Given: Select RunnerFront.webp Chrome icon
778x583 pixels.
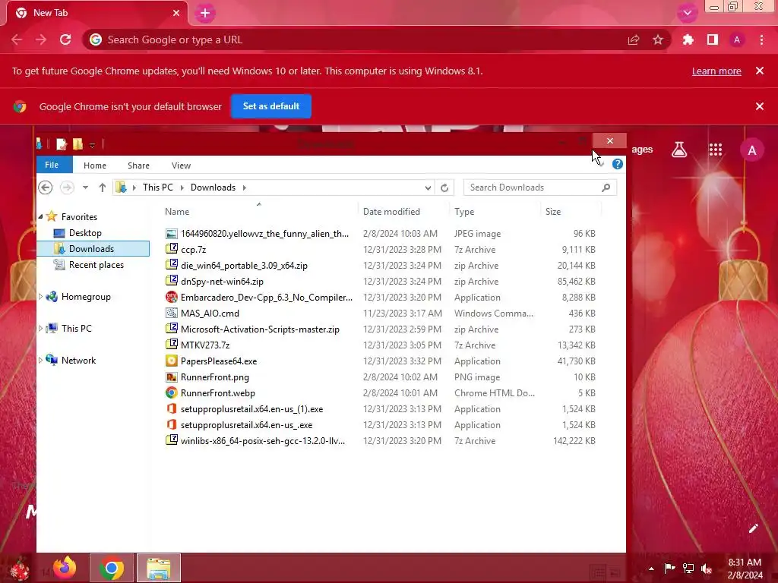Looking at the screenshot, I should click(171, 392).
